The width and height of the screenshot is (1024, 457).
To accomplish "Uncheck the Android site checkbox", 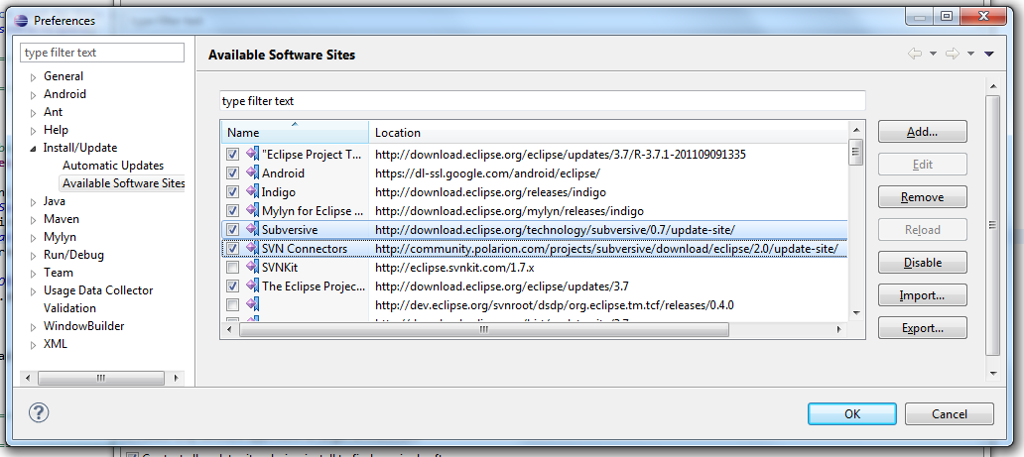I will pyautogui.click(x=232, y=173).
